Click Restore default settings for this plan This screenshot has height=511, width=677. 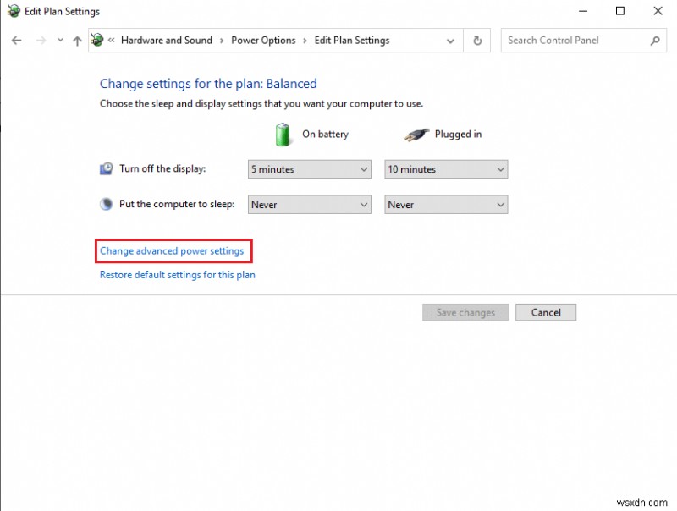click(176, 274)
